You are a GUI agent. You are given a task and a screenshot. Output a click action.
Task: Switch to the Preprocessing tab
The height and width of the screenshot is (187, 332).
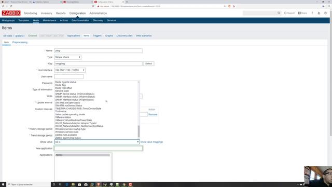pyautogui.click(x=20, y=43)
